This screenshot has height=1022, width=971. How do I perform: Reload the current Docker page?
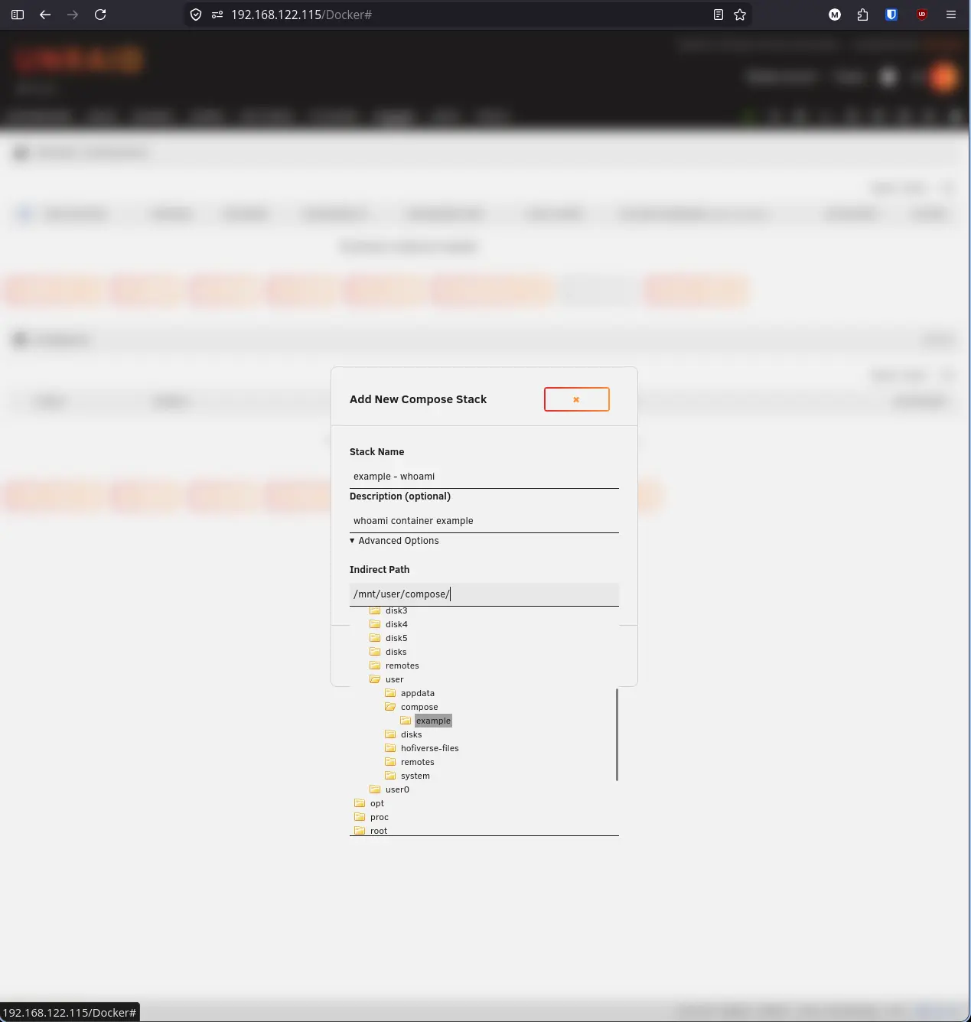100,15
